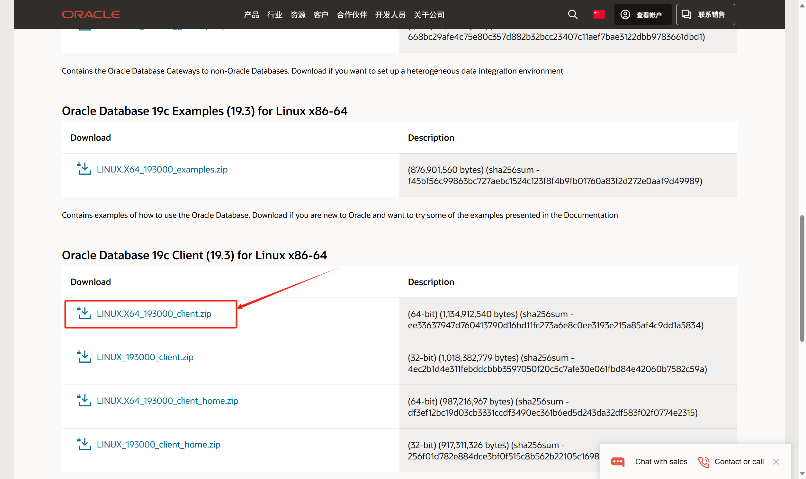Click the red chat bubble icon
This screenshot has width=806, height=479.
[617, 462]
